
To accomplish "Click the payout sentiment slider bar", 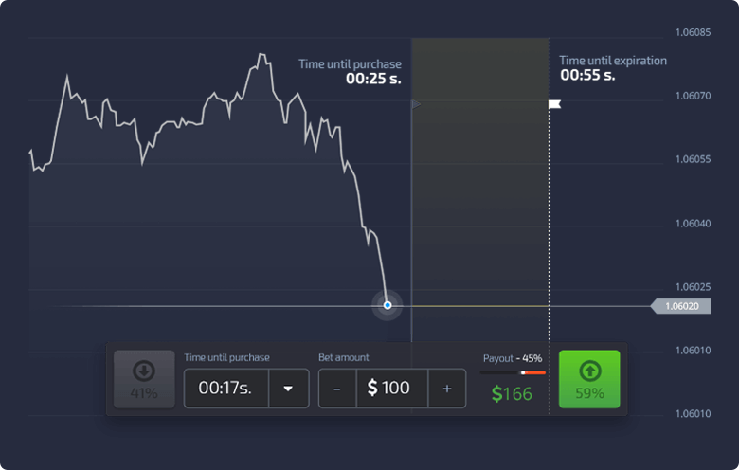I will tap(513, 372).
